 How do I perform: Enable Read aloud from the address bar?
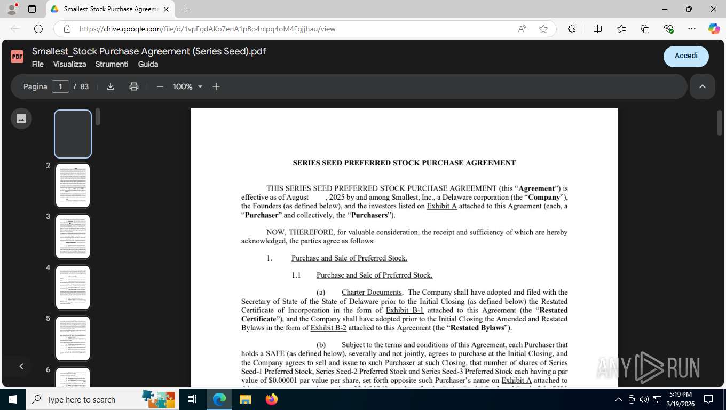click(522, 29)
